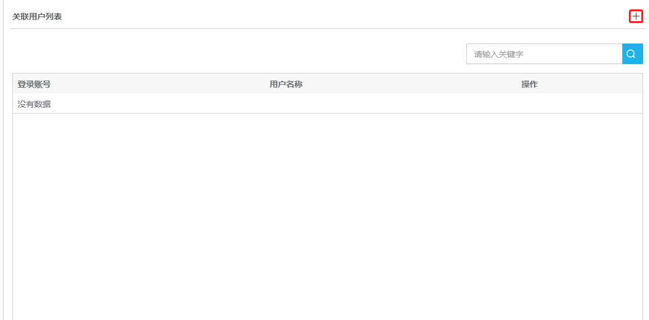Viewport: 649px width, 320px height.
Task: Click 操作 operations header cell
Action: (x=529, y=84)
